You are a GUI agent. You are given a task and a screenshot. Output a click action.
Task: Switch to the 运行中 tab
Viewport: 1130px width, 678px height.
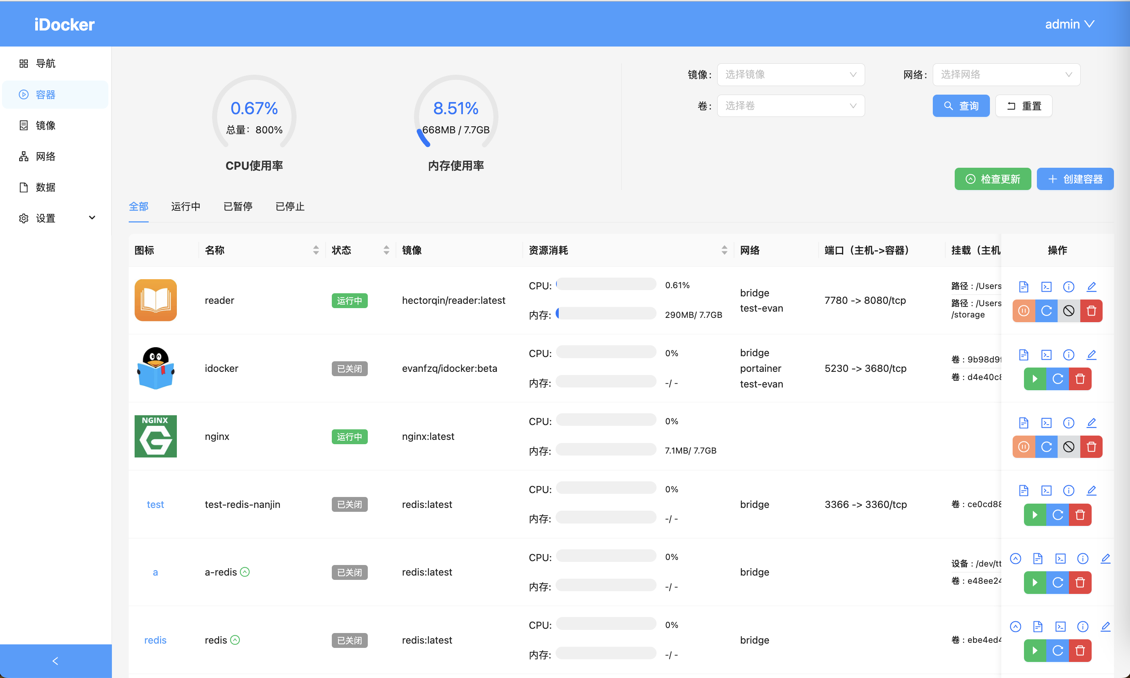click(185, 206)
